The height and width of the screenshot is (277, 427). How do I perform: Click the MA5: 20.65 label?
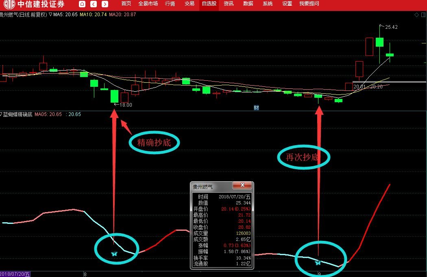pos(65,14)
